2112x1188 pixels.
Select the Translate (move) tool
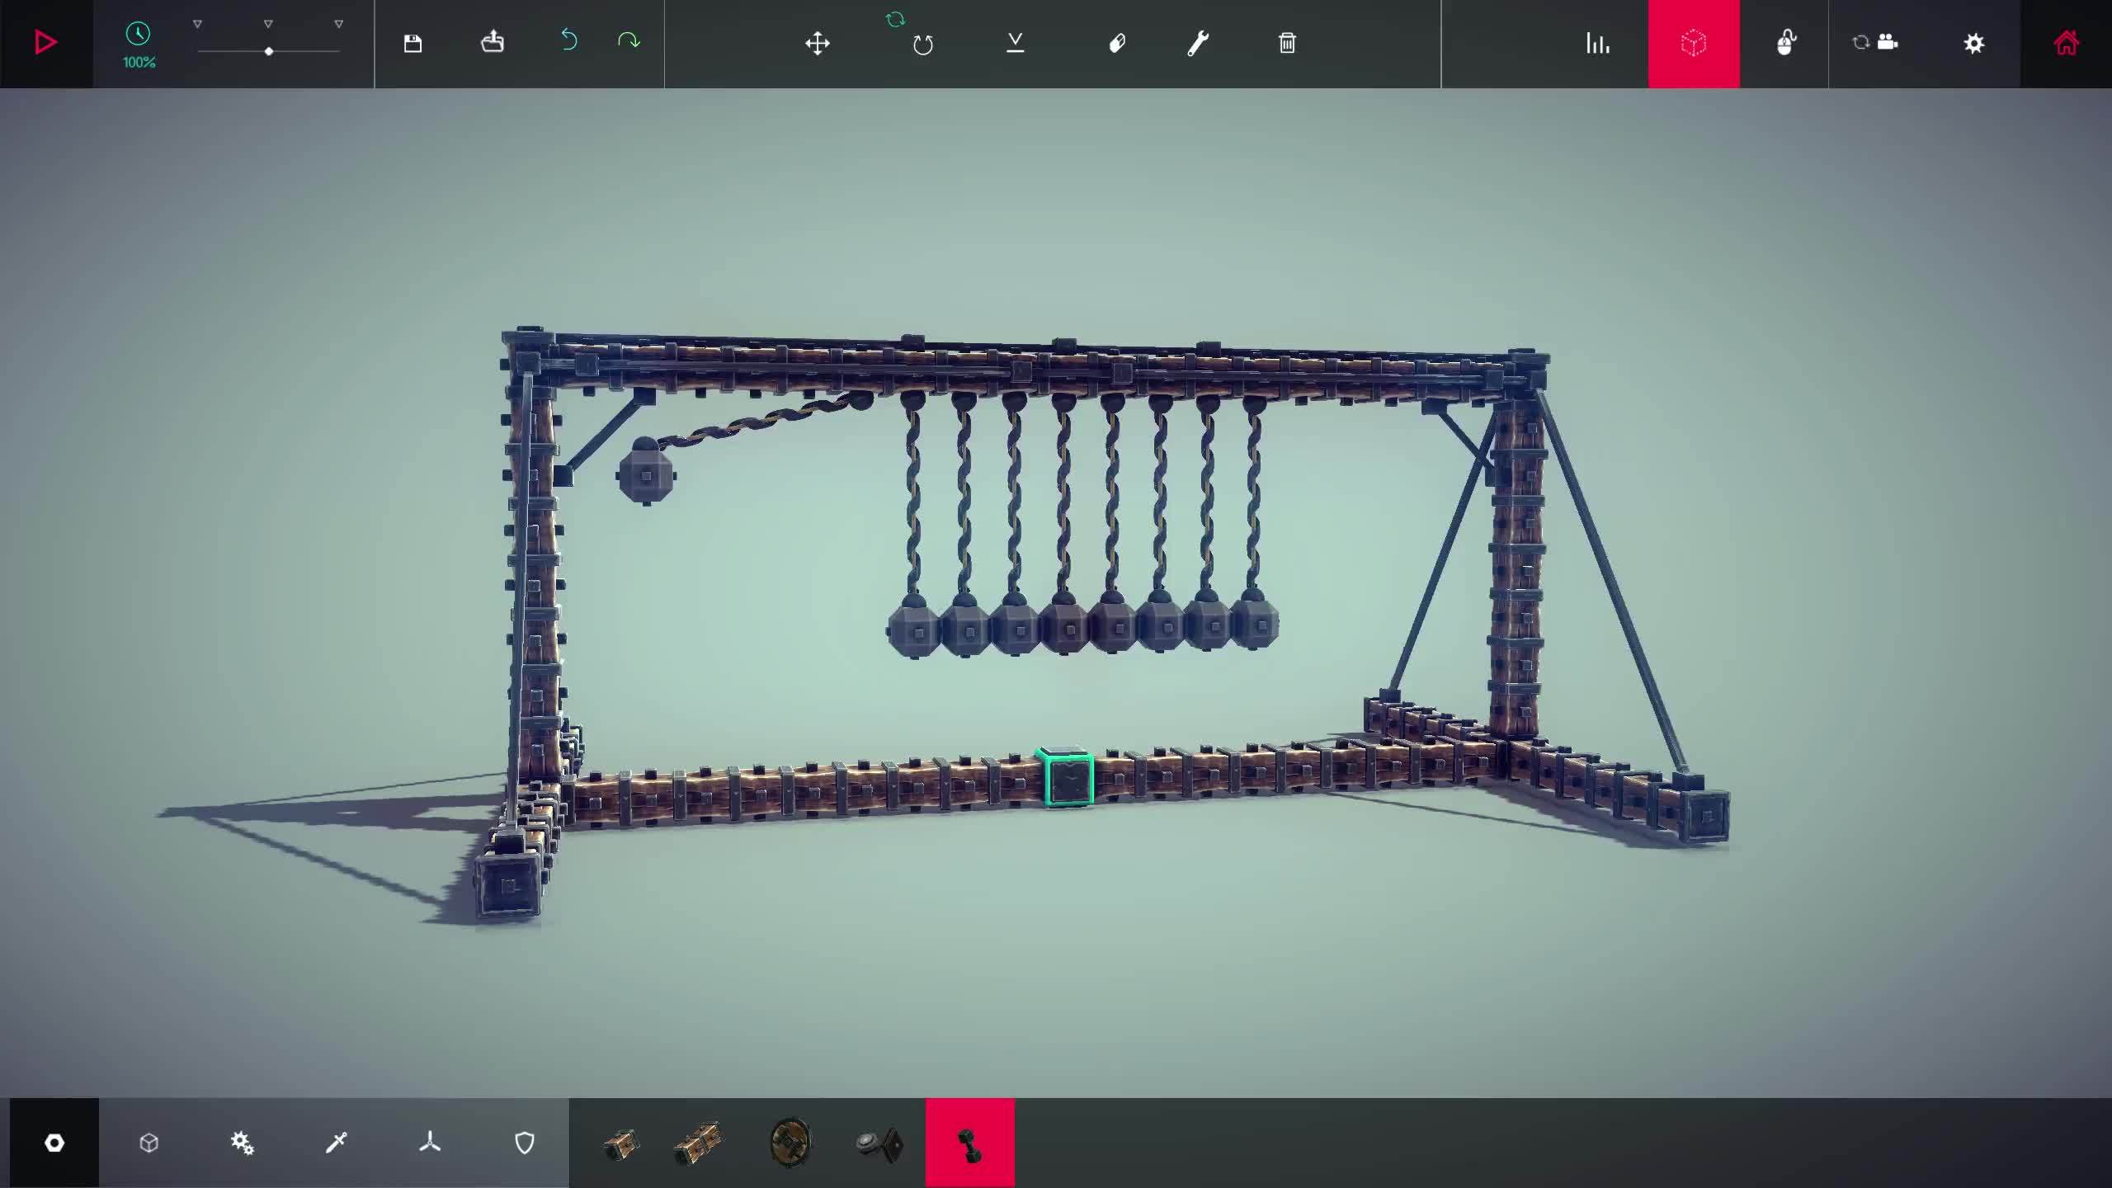point(818,44)
